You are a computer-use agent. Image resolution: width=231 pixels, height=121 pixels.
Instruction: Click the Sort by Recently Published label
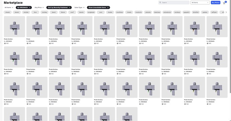(58, 7)
